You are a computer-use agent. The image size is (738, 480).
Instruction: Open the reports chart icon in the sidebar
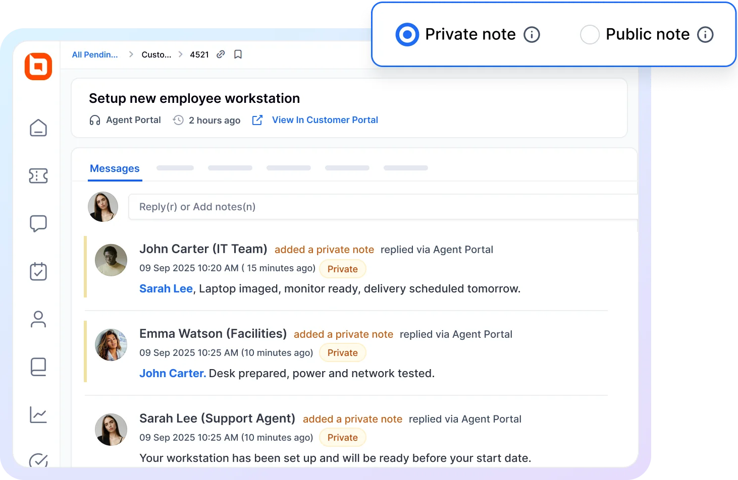[38, 414]
